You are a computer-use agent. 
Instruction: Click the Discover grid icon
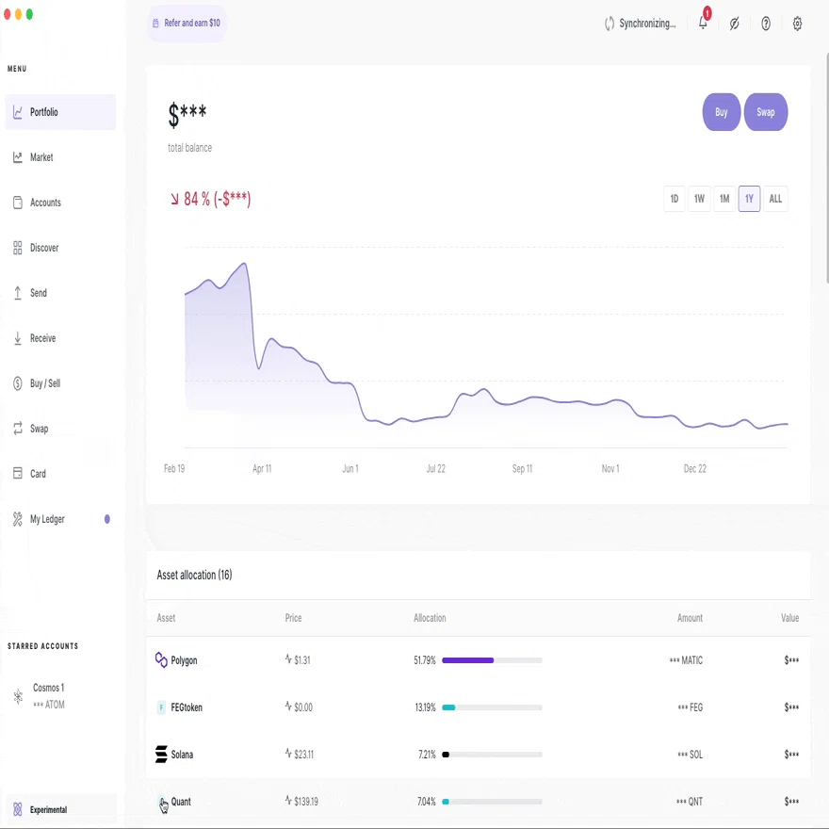tap(18, 248)
